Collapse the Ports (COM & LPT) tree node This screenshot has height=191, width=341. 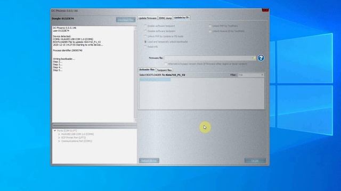click(x=55, y=131)
